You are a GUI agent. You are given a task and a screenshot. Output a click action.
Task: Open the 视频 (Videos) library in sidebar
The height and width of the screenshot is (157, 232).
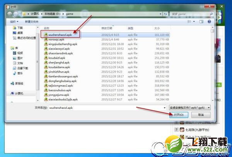coord(20,53)
